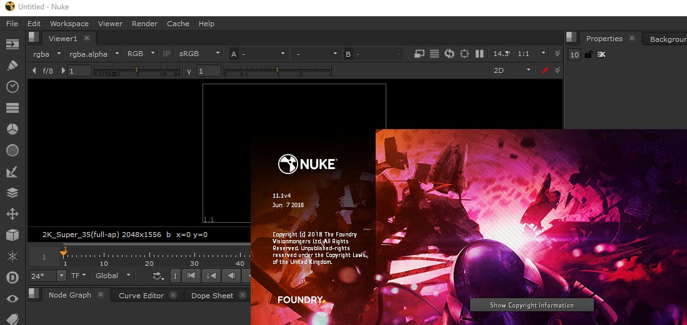Open the sRGB viewer process dropdown

click(x=199, y=54)
